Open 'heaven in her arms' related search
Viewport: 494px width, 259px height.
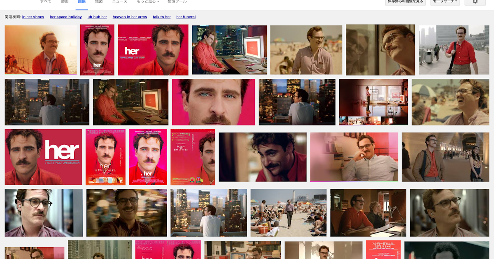pos(130,17)
